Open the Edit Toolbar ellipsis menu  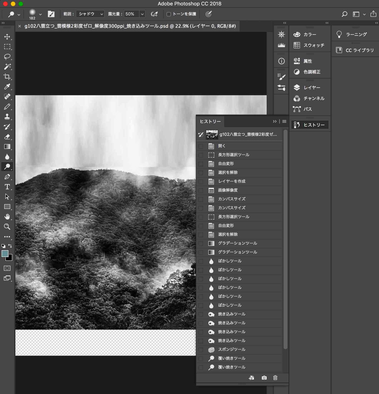point(7,237)
